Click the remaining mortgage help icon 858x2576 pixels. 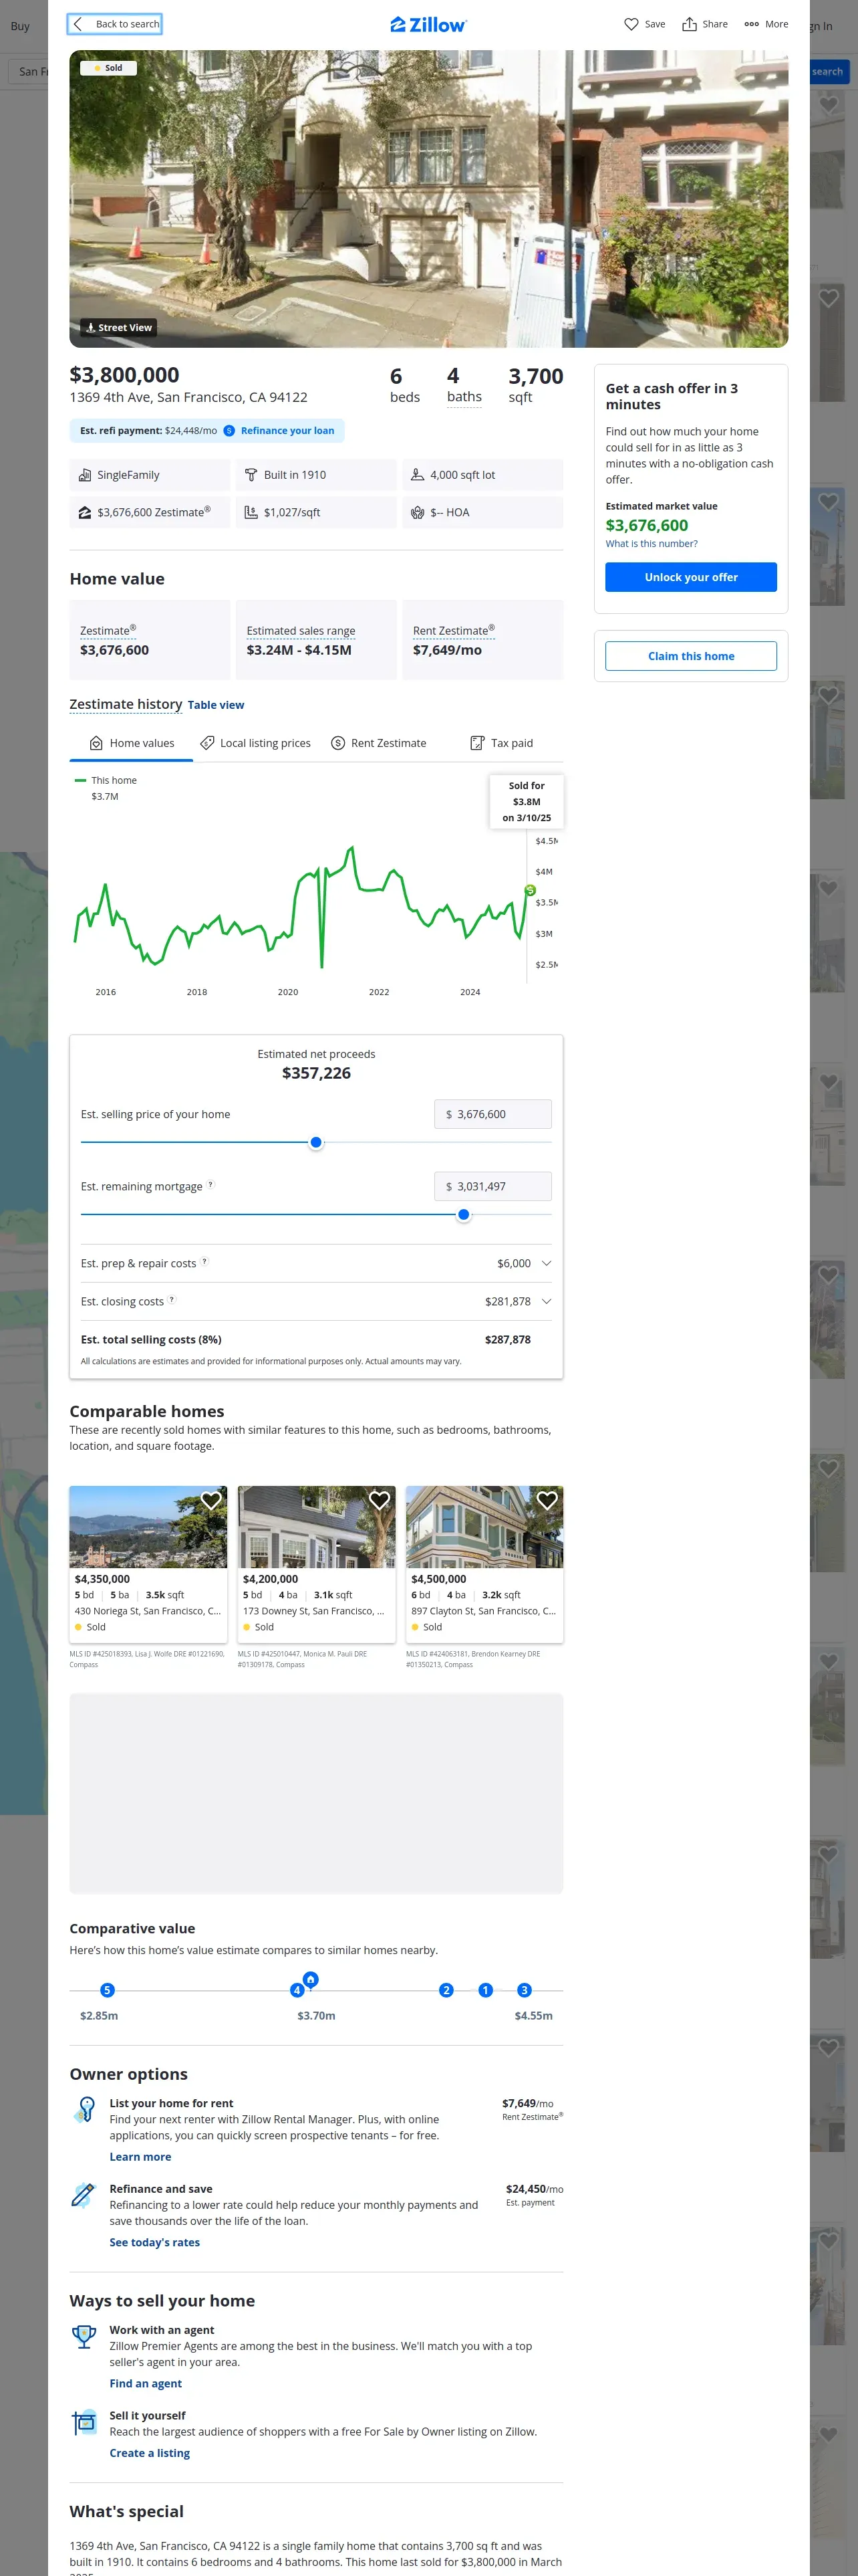click(210, 1185)
